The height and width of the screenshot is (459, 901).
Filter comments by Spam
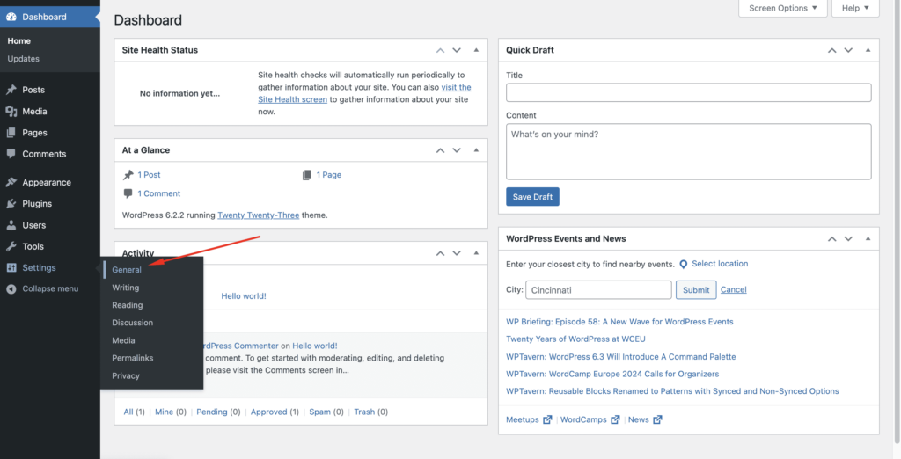[319, 412]
